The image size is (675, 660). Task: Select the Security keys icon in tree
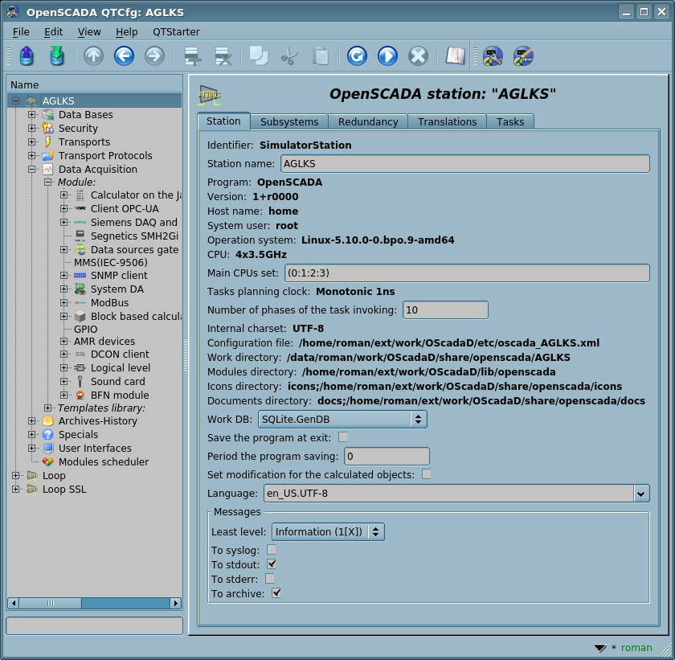[x=47, y=129]
